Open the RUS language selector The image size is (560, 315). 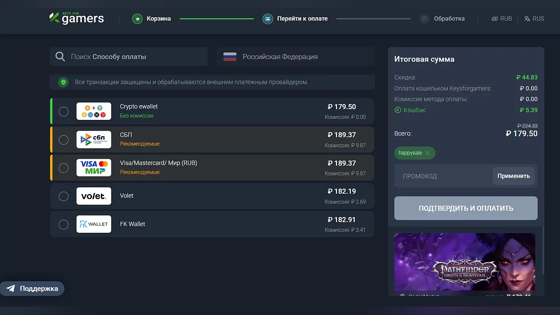(x=534, y=19)
